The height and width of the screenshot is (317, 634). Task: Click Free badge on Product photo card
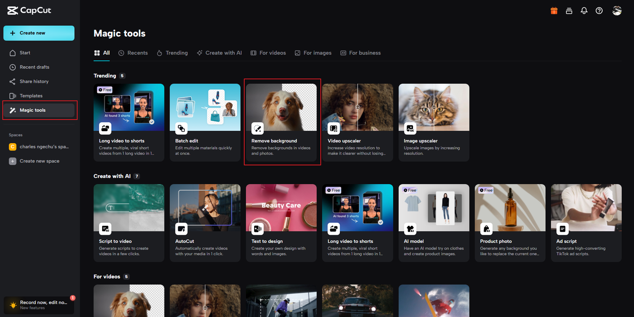(x=486, y=190)
